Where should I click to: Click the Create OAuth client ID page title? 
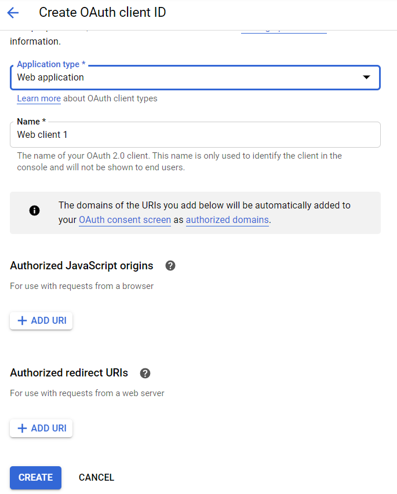[102, 12]
